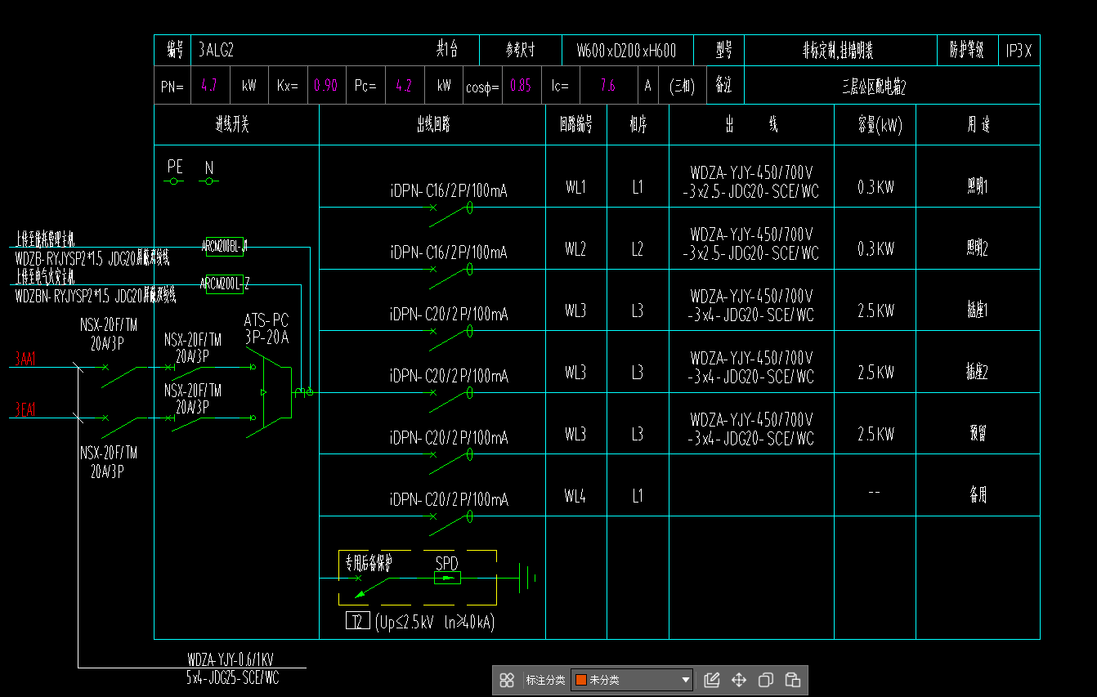Click the paste icon in the annotation toolbar
The image size is (1097, 697).
pyautogui.click(x=792, y=680)
